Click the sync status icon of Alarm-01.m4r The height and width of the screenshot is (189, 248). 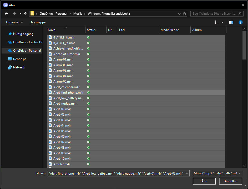[x=88, y=60]
